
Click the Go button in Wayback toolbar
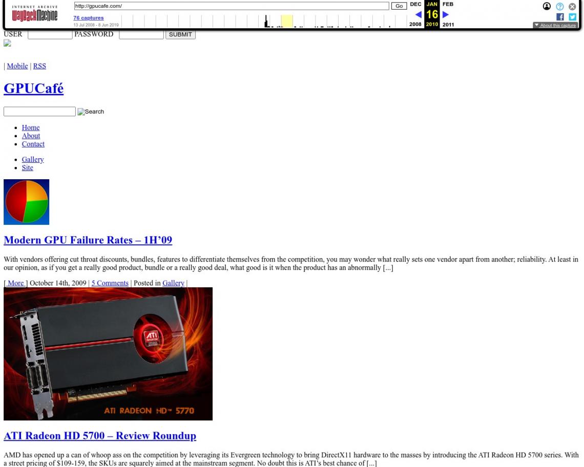pos(399,6)
